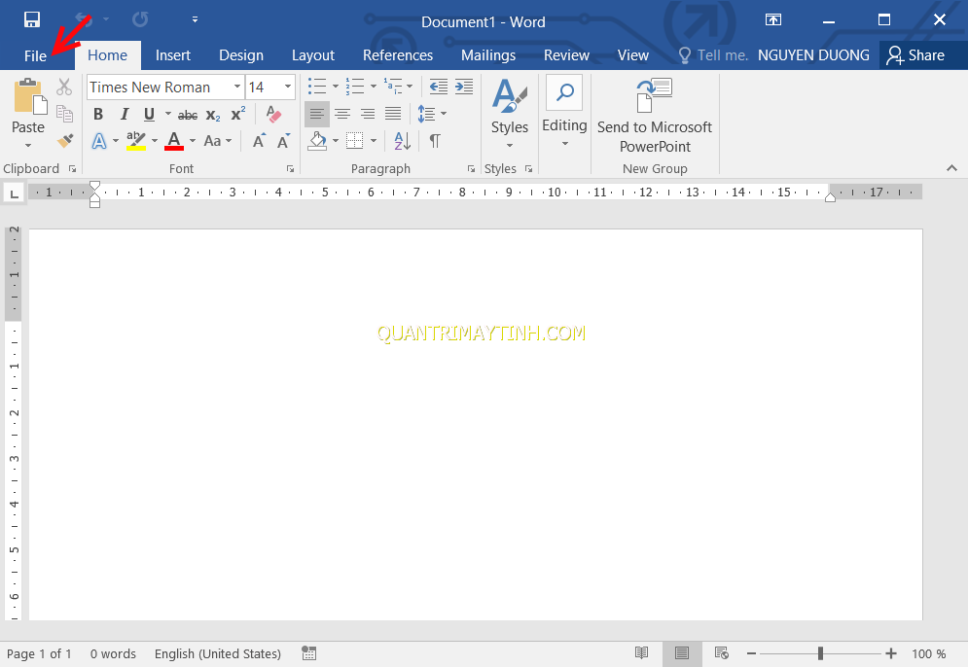Click the Save icon in title bar

31,19
